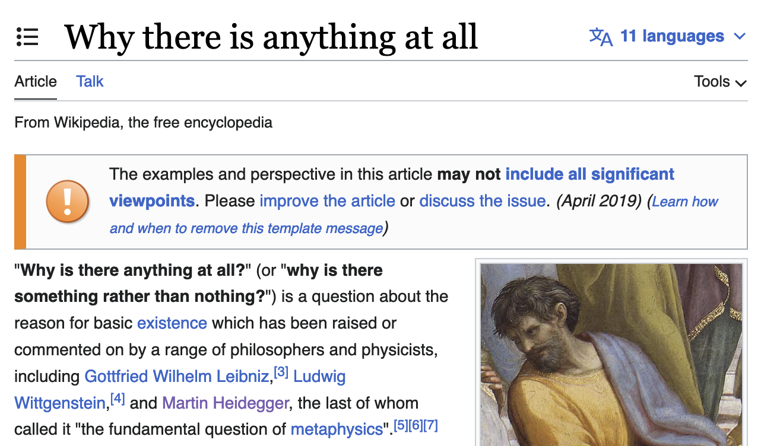The image size is (761, 446).
Task: Open the 'existence' article link
Action: (172, 323)
